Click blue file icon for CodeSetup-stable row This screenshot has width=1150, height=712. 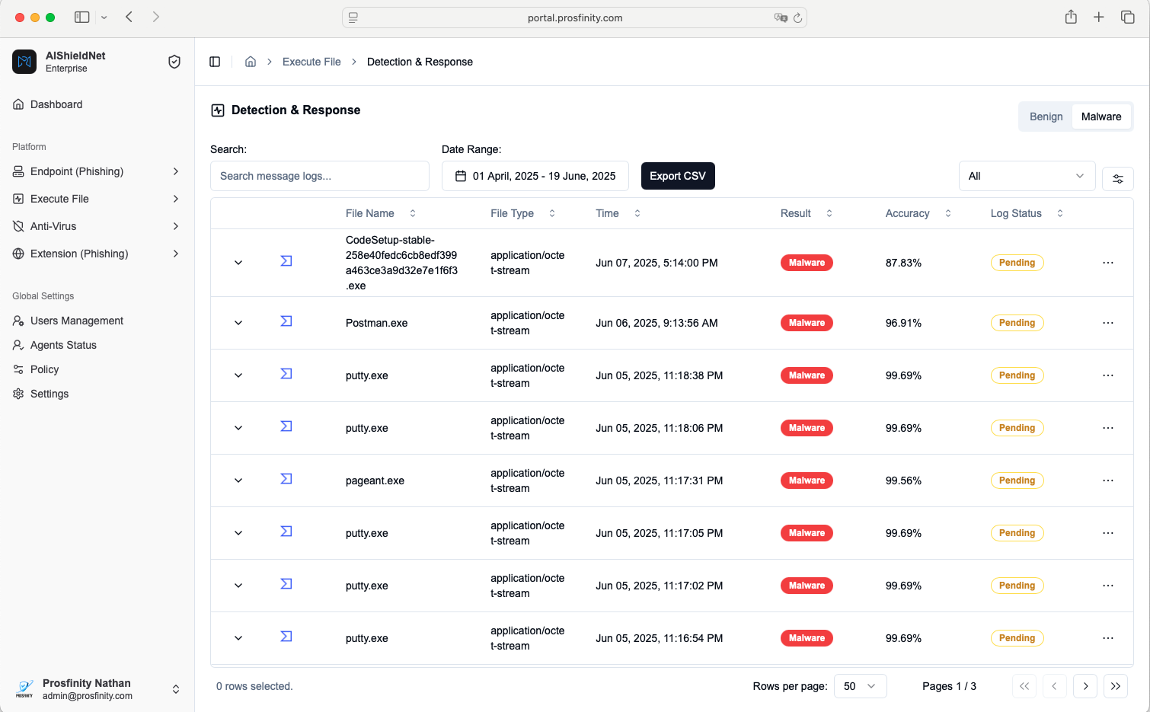[x=286, y=261]
